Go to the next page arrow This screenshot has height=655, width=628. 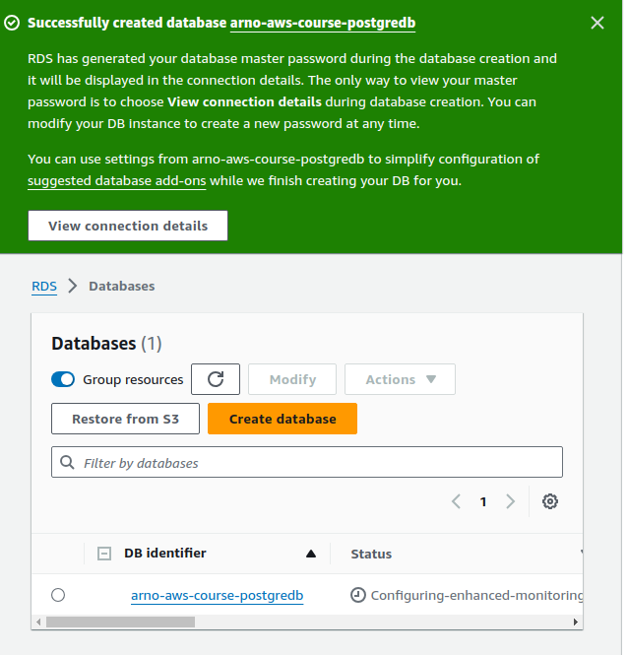pos(510,501)
